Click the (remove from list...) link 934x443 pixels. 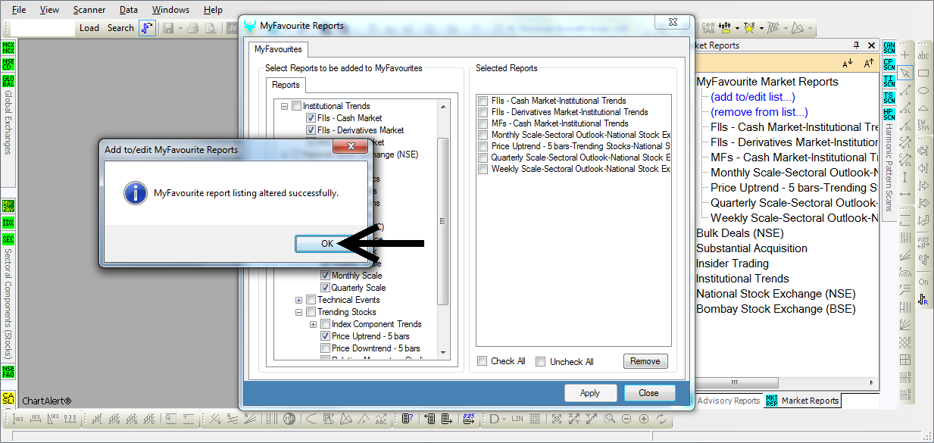point(759,112)
